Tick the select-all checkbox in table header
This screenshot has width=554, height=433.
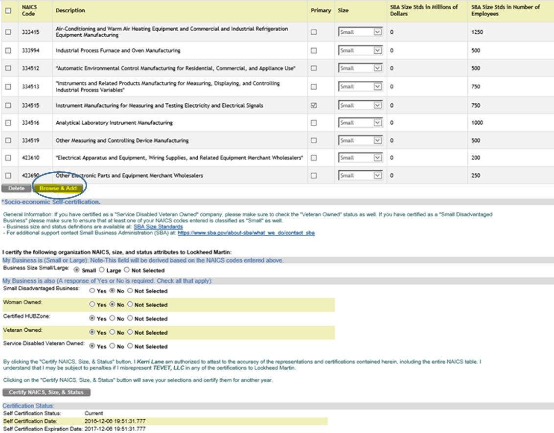(x=8, y=10)
